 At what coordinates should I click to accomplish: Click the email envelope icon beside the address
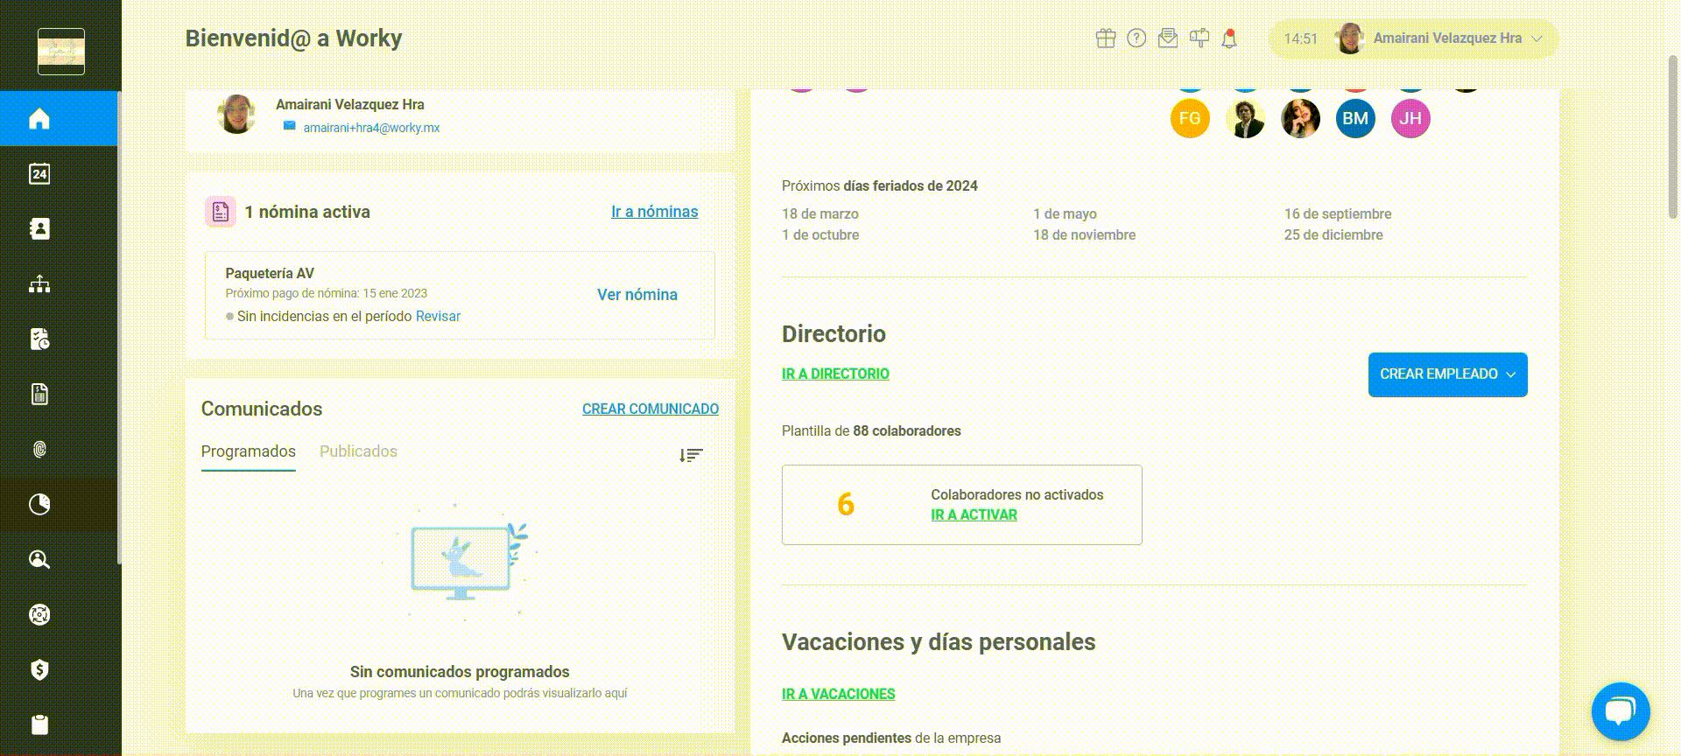click(289, 126)
